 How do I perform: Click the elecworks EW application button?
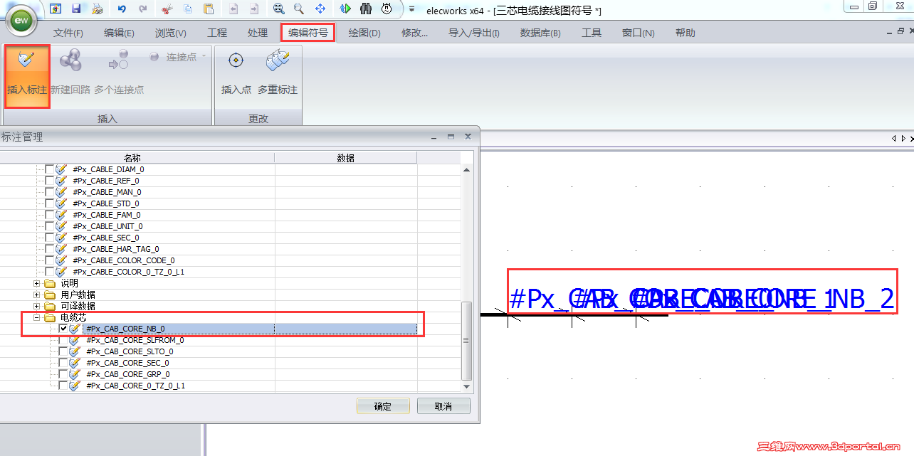[x=23, y=20]
